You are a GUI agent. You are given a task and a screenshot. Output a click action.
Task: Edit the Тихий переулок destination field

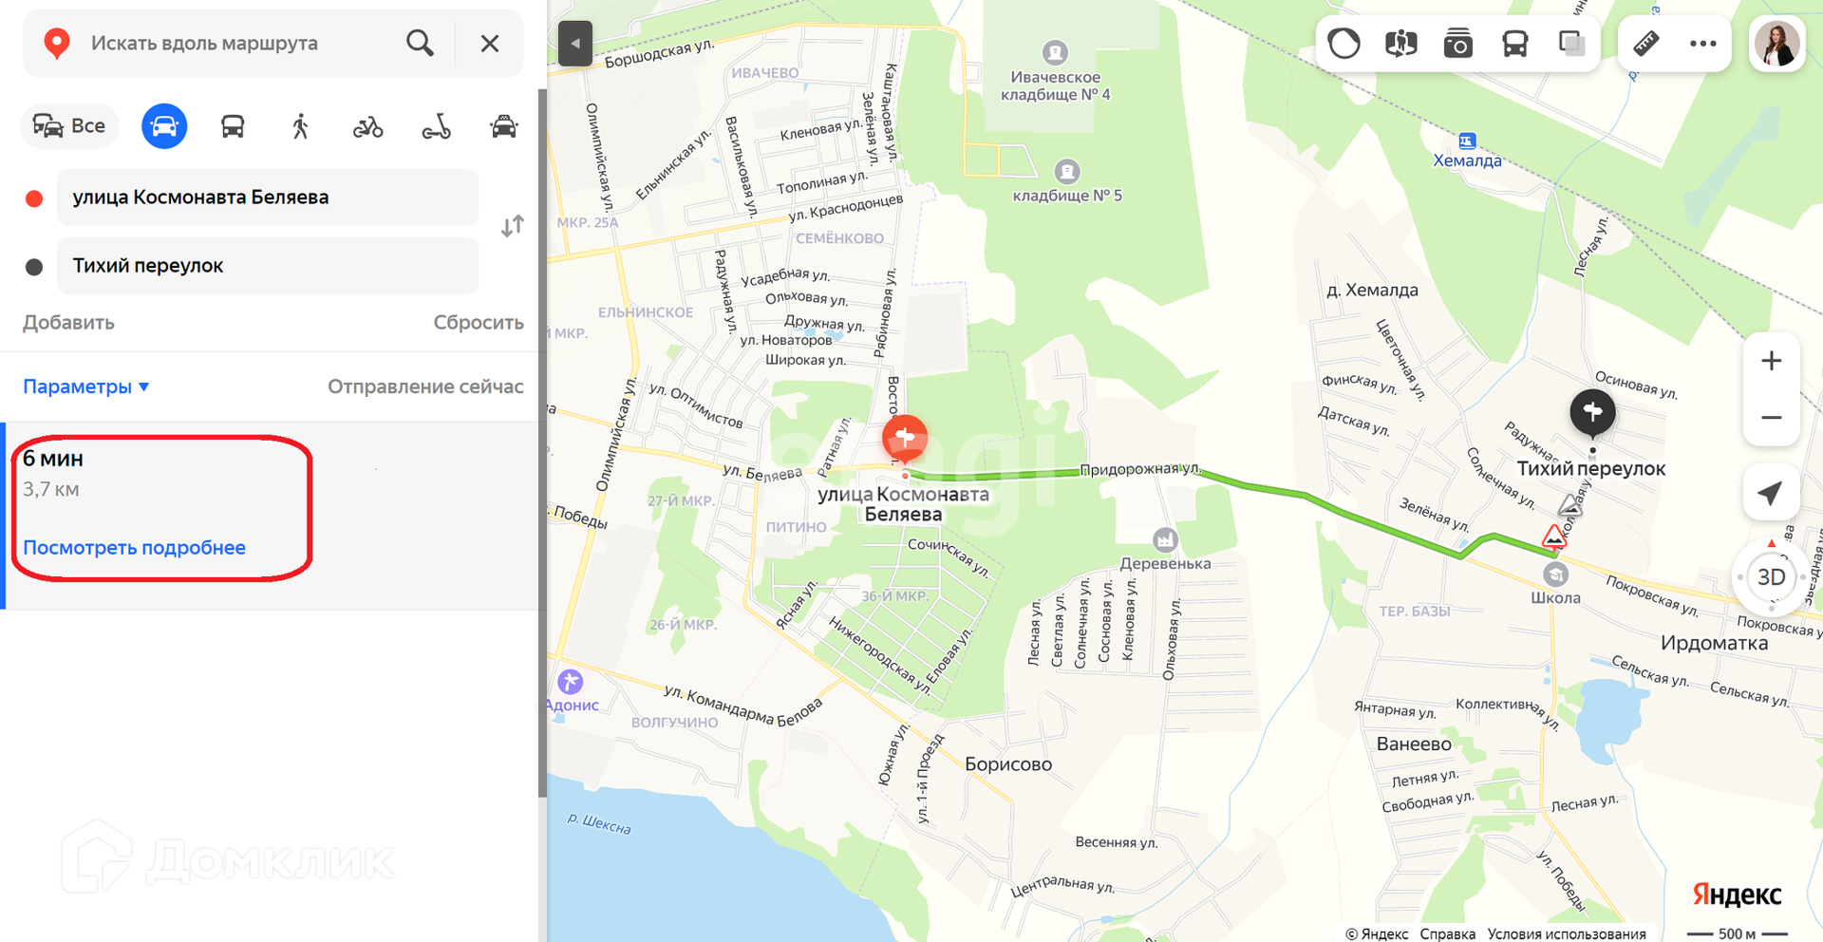click(x=267, y=266)
